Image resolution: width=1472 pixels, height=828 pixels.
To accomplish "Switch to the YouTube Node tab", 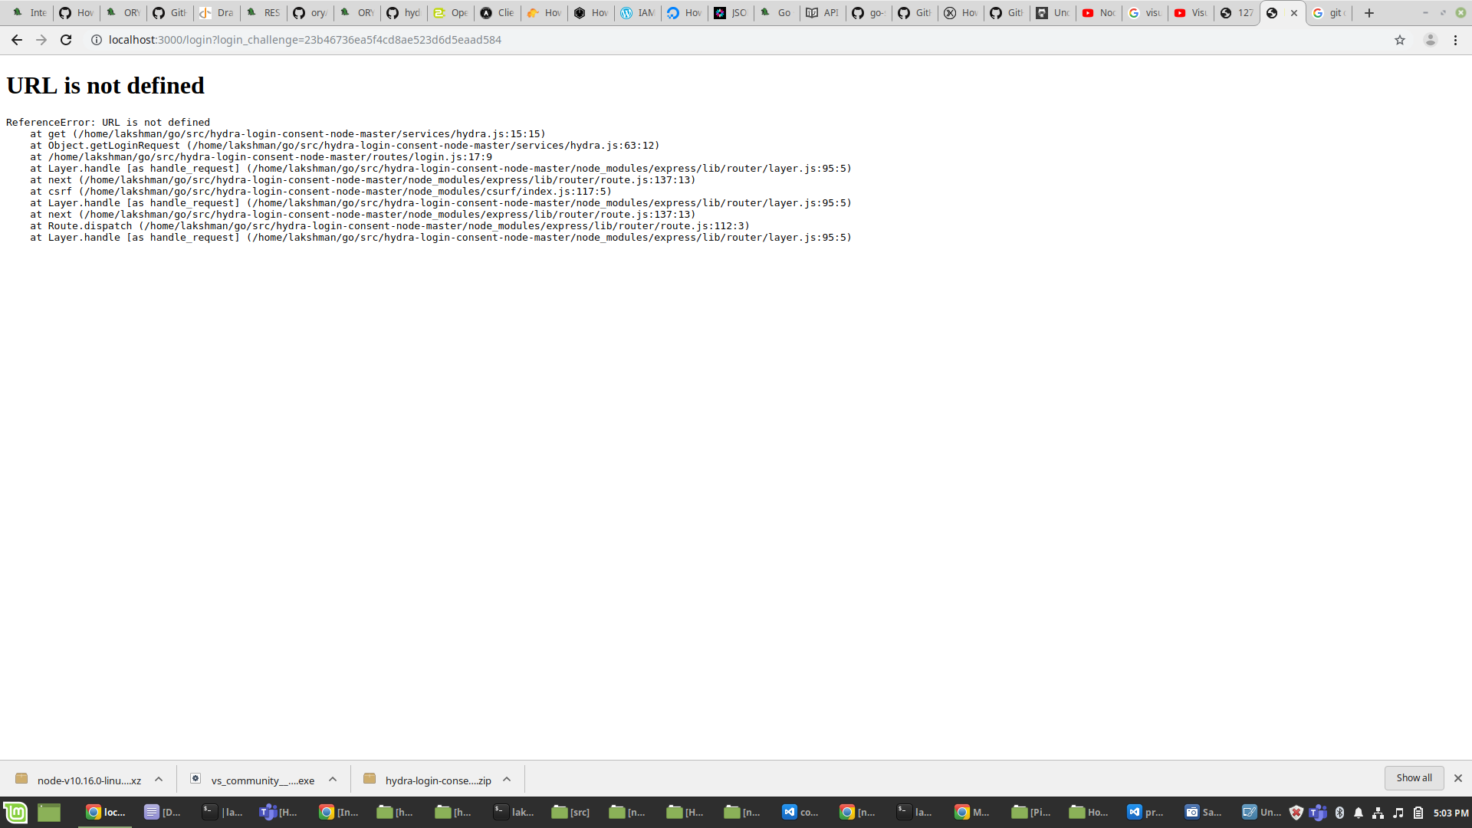I will point(1098,12).
